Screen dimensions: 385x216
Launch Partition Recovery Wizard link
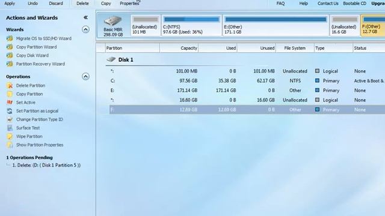click(x=40, y=64)
